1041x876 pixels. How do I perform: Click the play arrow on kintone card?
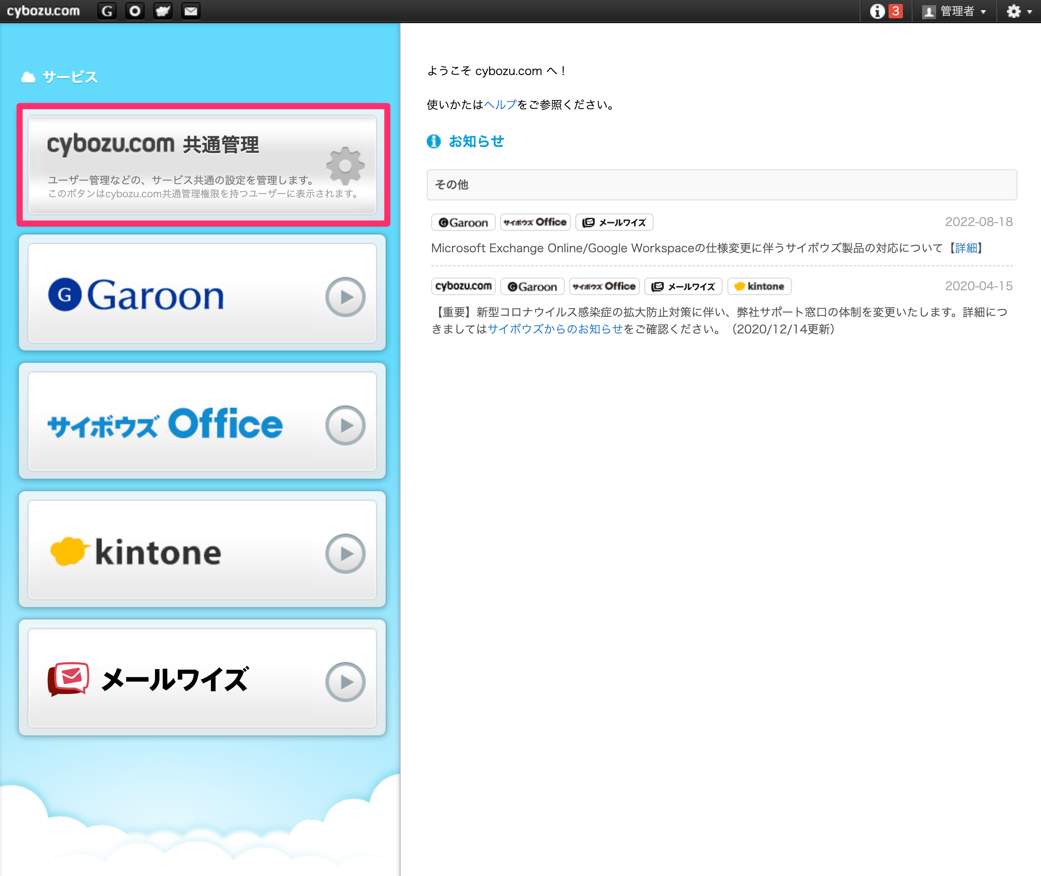coord(346,553)
